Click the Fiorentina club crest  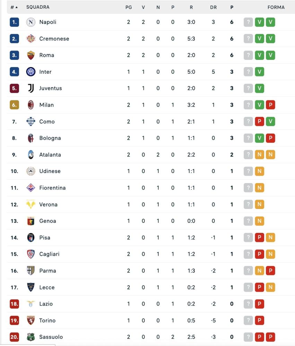(x=31, y=188)
